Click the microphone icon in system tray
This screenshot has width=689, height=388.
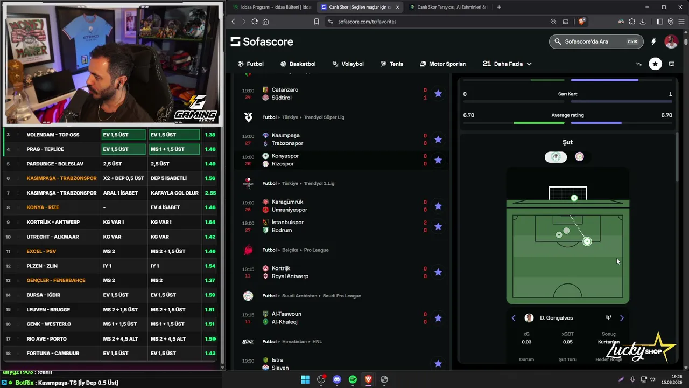click(632, 379)
